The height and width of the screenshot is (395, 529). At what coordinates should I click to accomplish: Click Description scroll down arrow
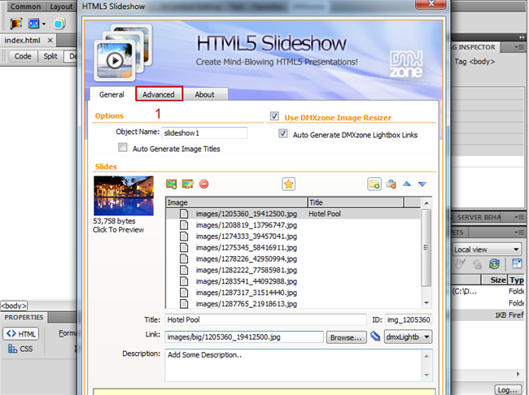pos(426,375)
